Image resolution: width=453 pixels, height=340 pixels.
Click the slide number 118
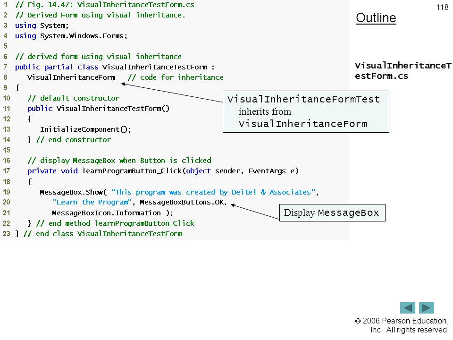tap(442, 7)
